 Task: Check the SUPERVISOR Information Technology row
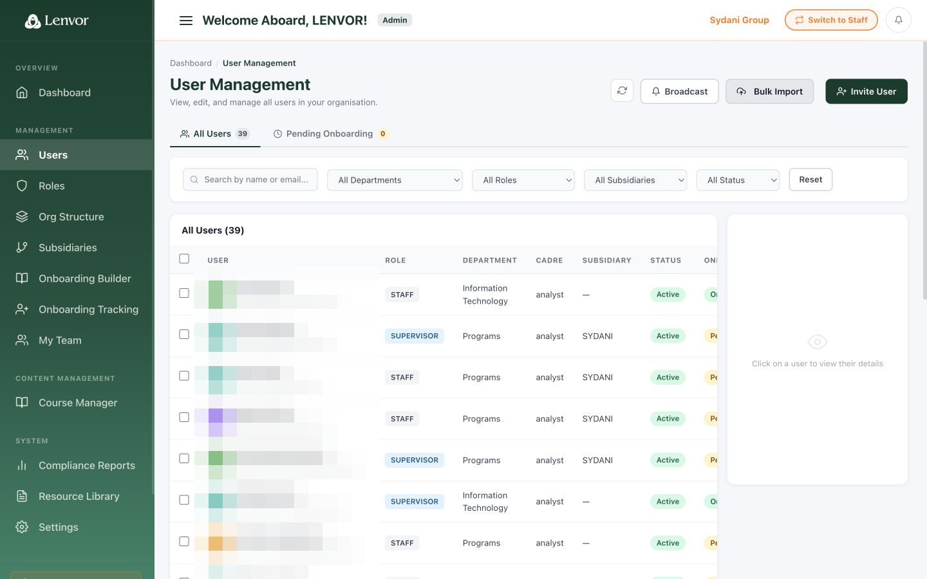point(184,500)
